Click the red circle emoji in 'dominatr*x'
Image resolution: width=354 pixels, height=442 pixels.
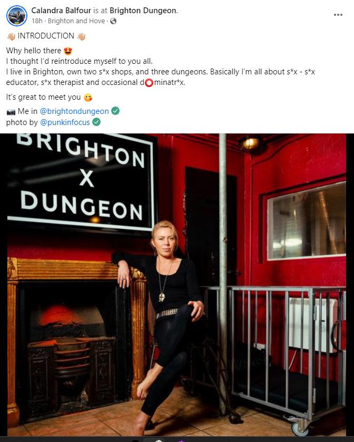pos(149,83)
